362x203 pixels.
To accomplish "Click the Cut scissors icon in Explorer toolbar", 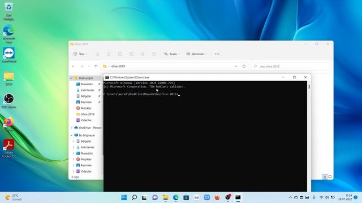I will point(97,54).
